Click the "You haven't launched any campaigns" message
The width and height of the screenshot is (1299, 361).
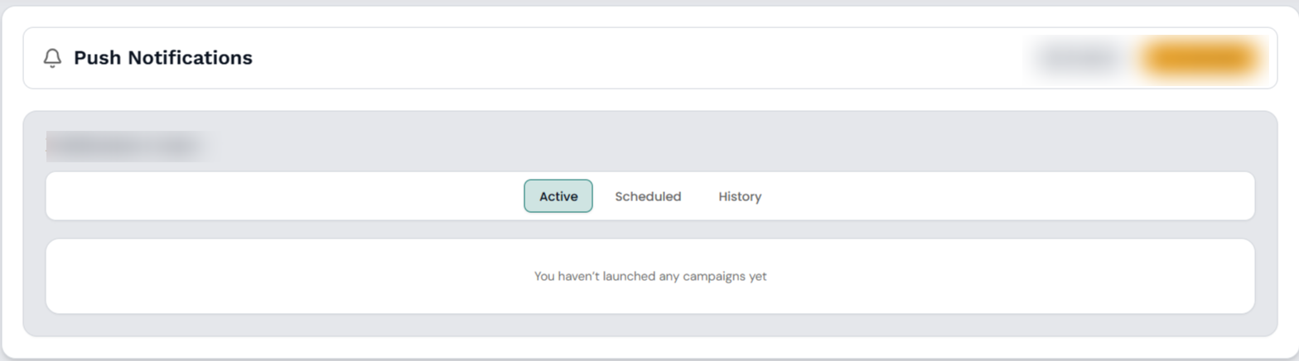pyautogui.click(x=650, y=277)
